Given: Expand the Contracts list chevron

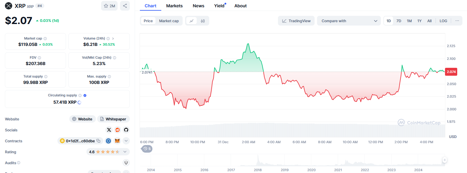Looking at the screenshot, I should [126, 141].
